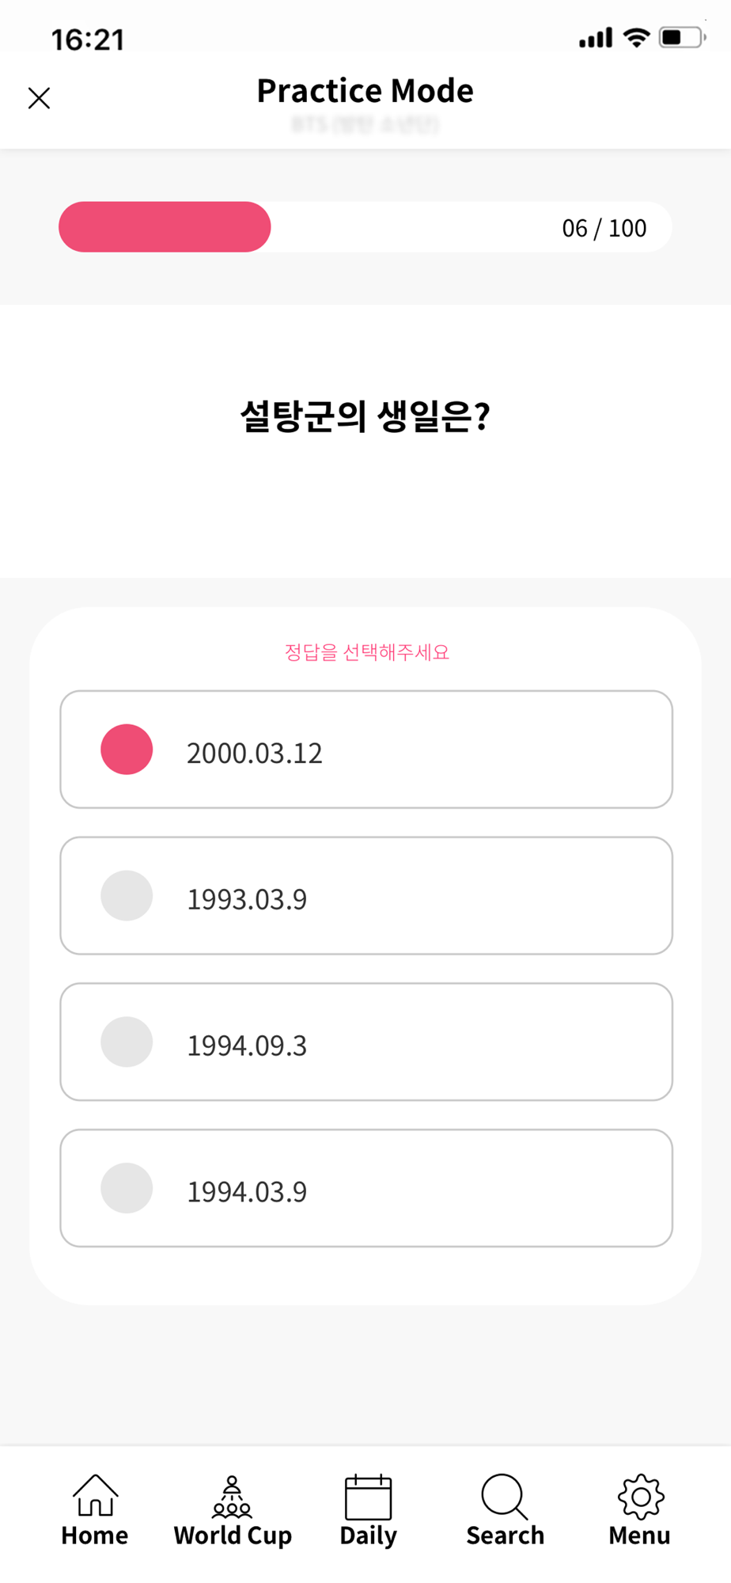The width and height of the screenshot is (731, 1583).
Task: Close Practice Mode with the X icon
Action: pyautogui.click(x=39, y=98)
